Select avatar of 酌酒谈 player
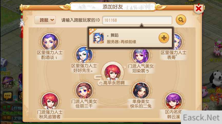This screenshot has width=222, height=124. coord(50,42)
